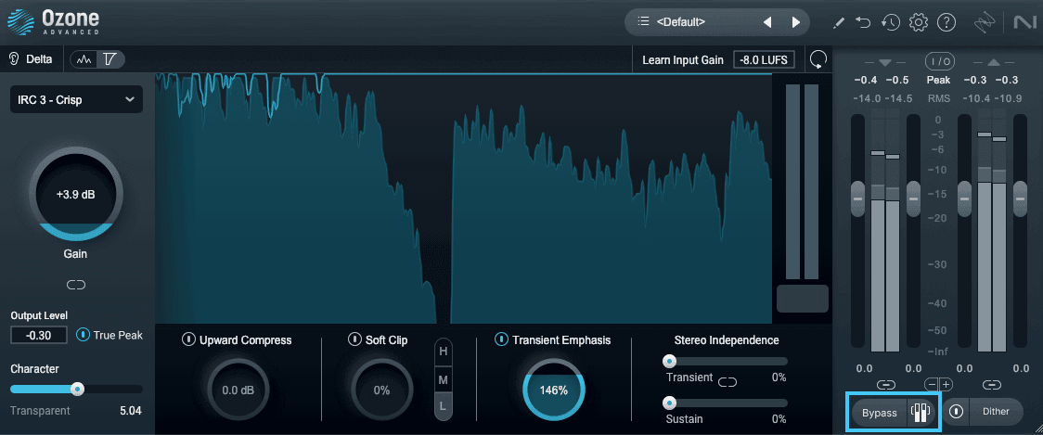Click the Gain knob showing +3.9 dB

point(76,195)
